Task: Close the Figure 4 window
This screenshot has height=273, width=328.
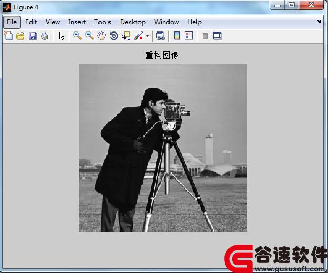Action: (x=311, y=5)
